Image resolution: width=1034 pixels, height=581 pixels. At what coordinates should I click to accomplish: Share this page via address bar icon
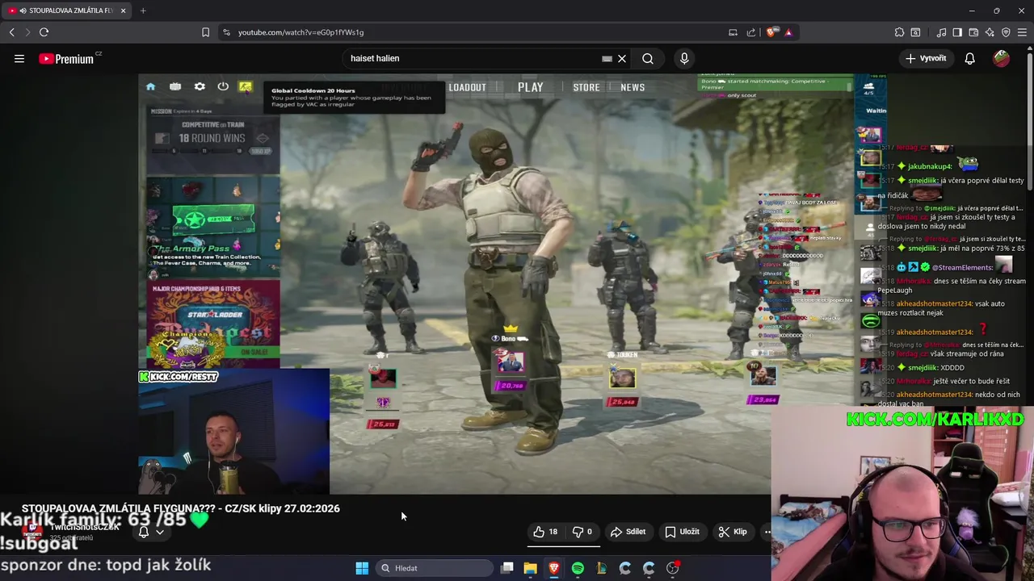coord(751,32)
